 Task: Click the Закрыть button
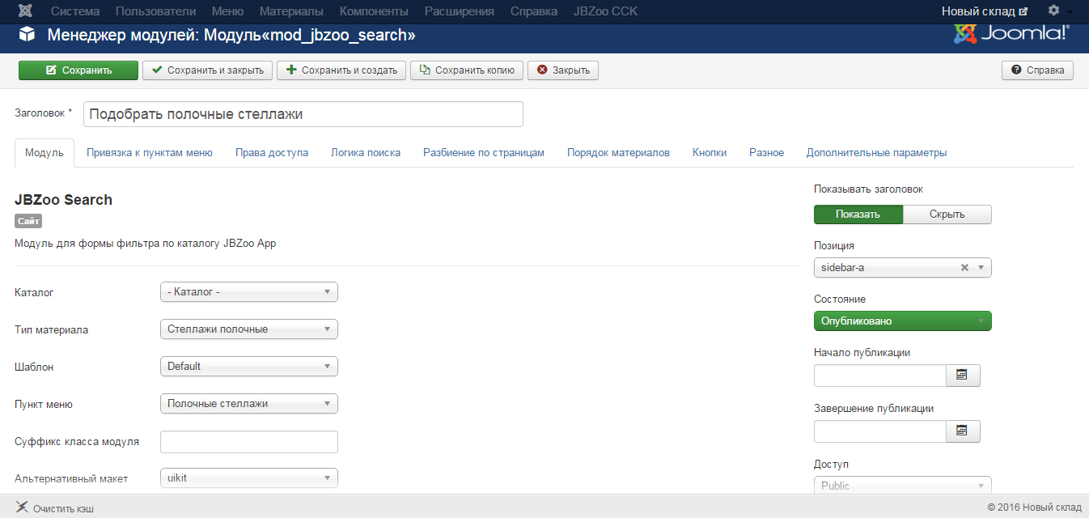click(563, 70)
